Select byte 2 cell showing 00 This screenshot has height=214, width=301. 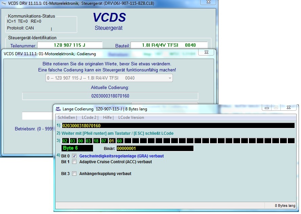[80, 141]
